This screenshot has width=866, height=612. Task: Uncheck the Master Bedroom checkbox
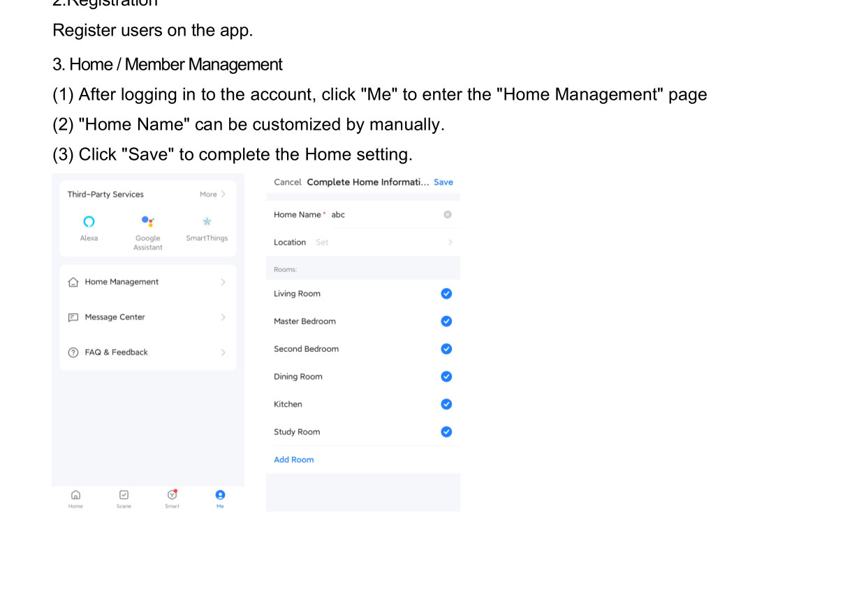pos(446,322)
